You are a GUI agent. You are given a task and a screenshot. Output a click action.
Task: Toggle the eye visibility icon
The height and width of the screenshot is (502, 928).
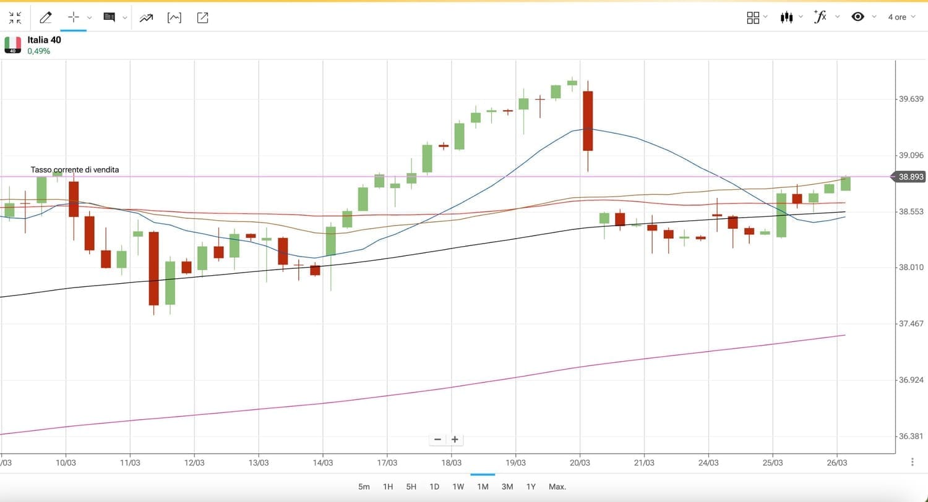click(x=857, y=17)
